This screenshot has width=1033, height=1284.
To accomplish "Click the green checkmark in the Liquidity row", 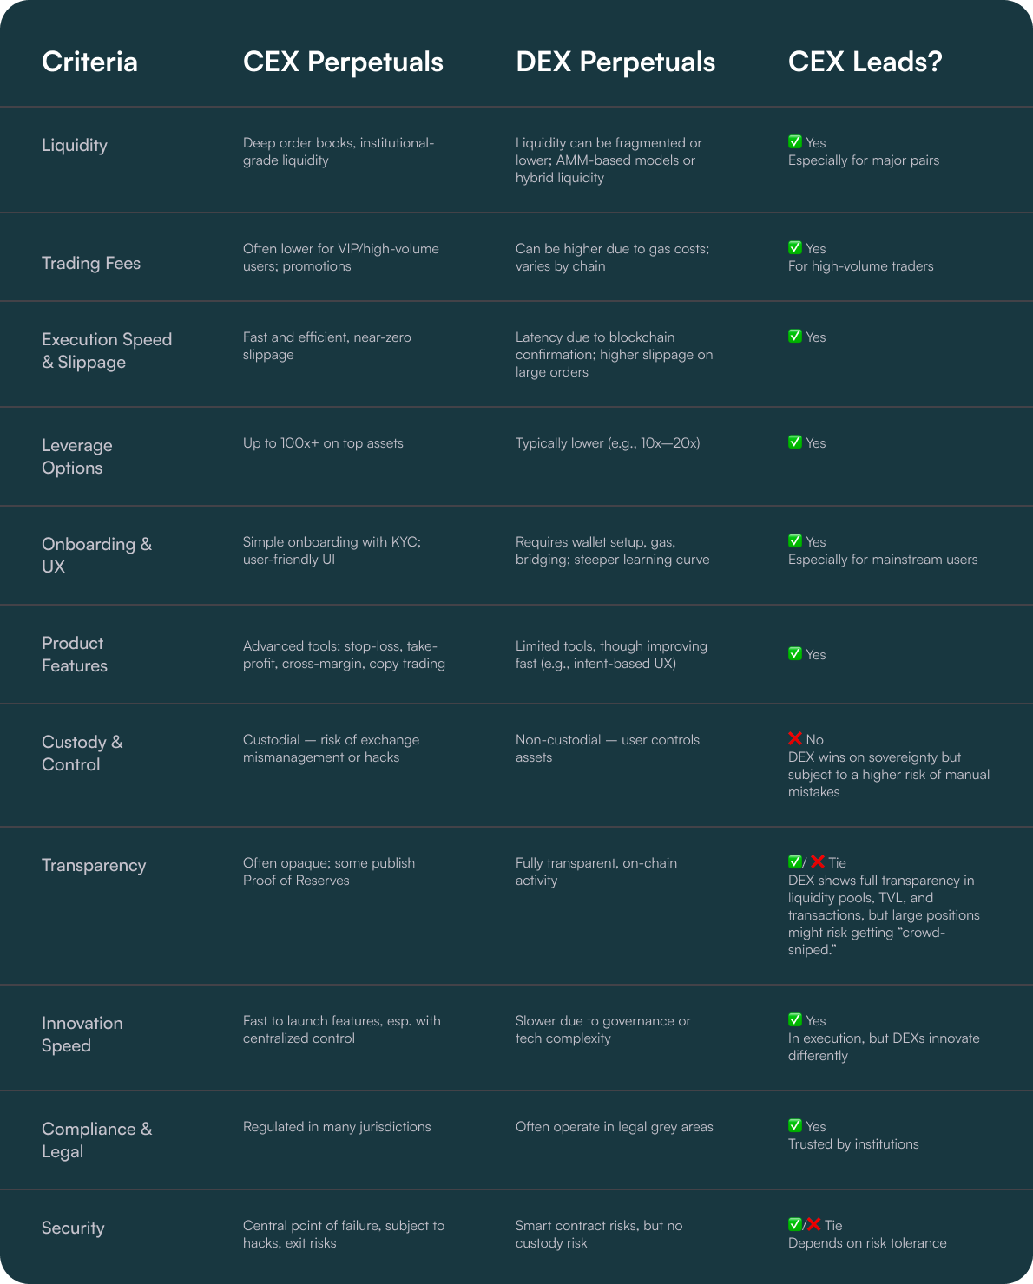I will [794, 142].
